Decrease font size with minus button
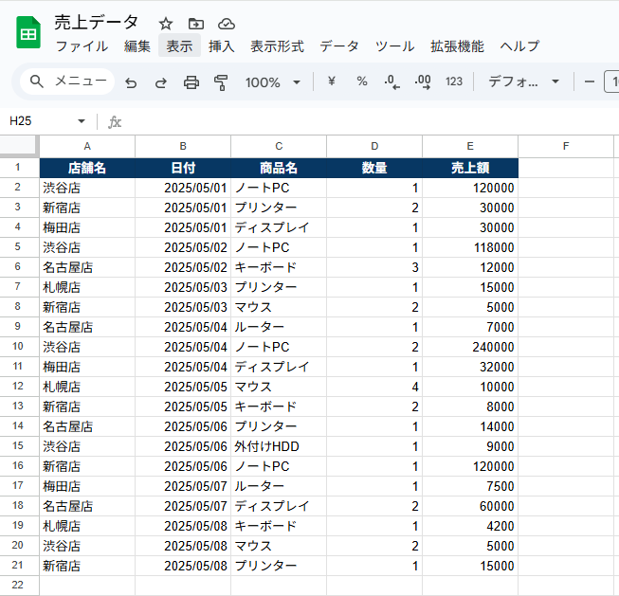 [590, 81]
